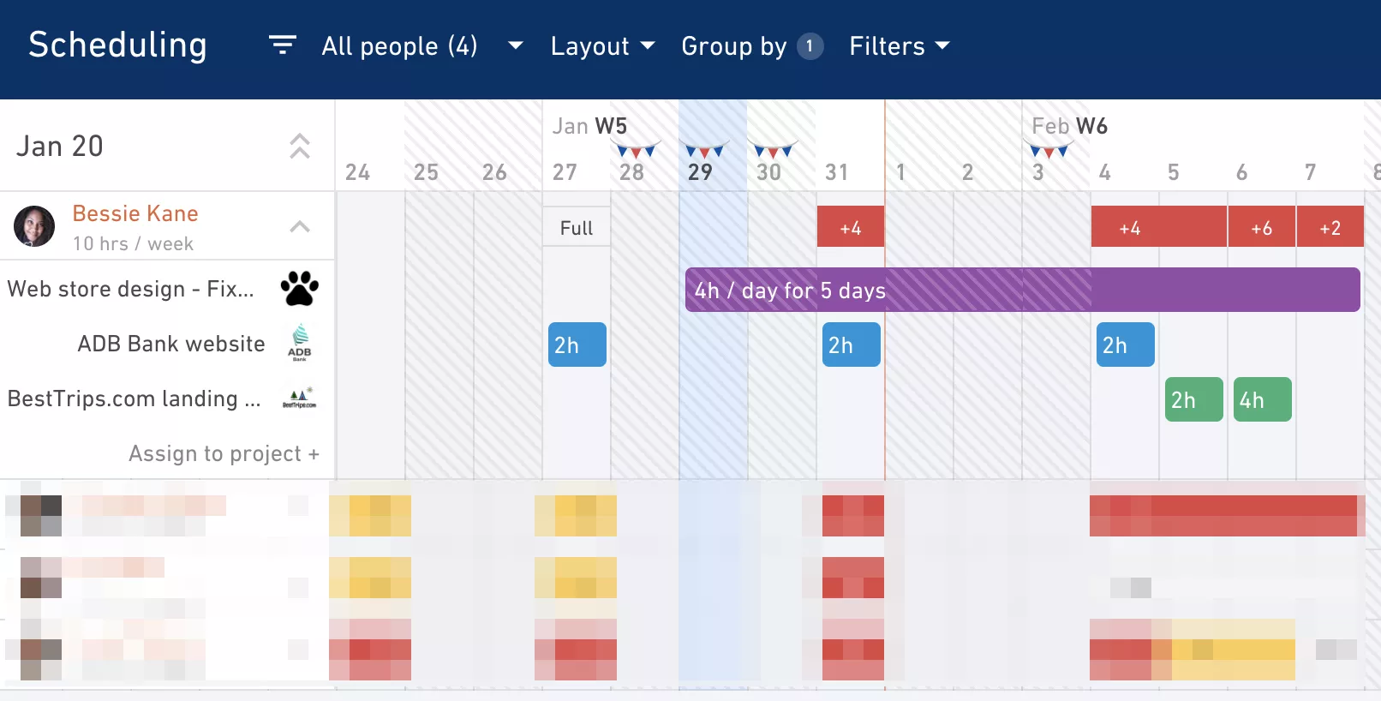Click the red +6 overbooked indicator
Image resolution: width=1381 pixels, height=701 pixels.
[x=1261, y=227]
